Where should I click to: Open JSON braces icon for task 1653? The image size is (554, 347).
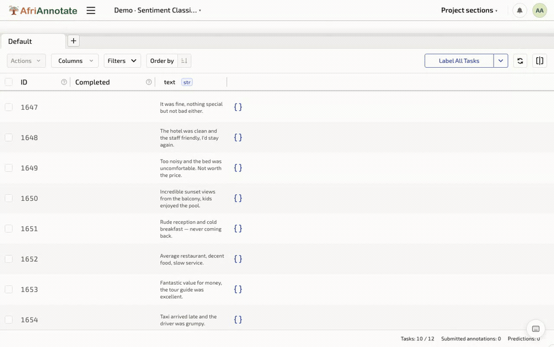pyautogui.click(x=238, y=289)
